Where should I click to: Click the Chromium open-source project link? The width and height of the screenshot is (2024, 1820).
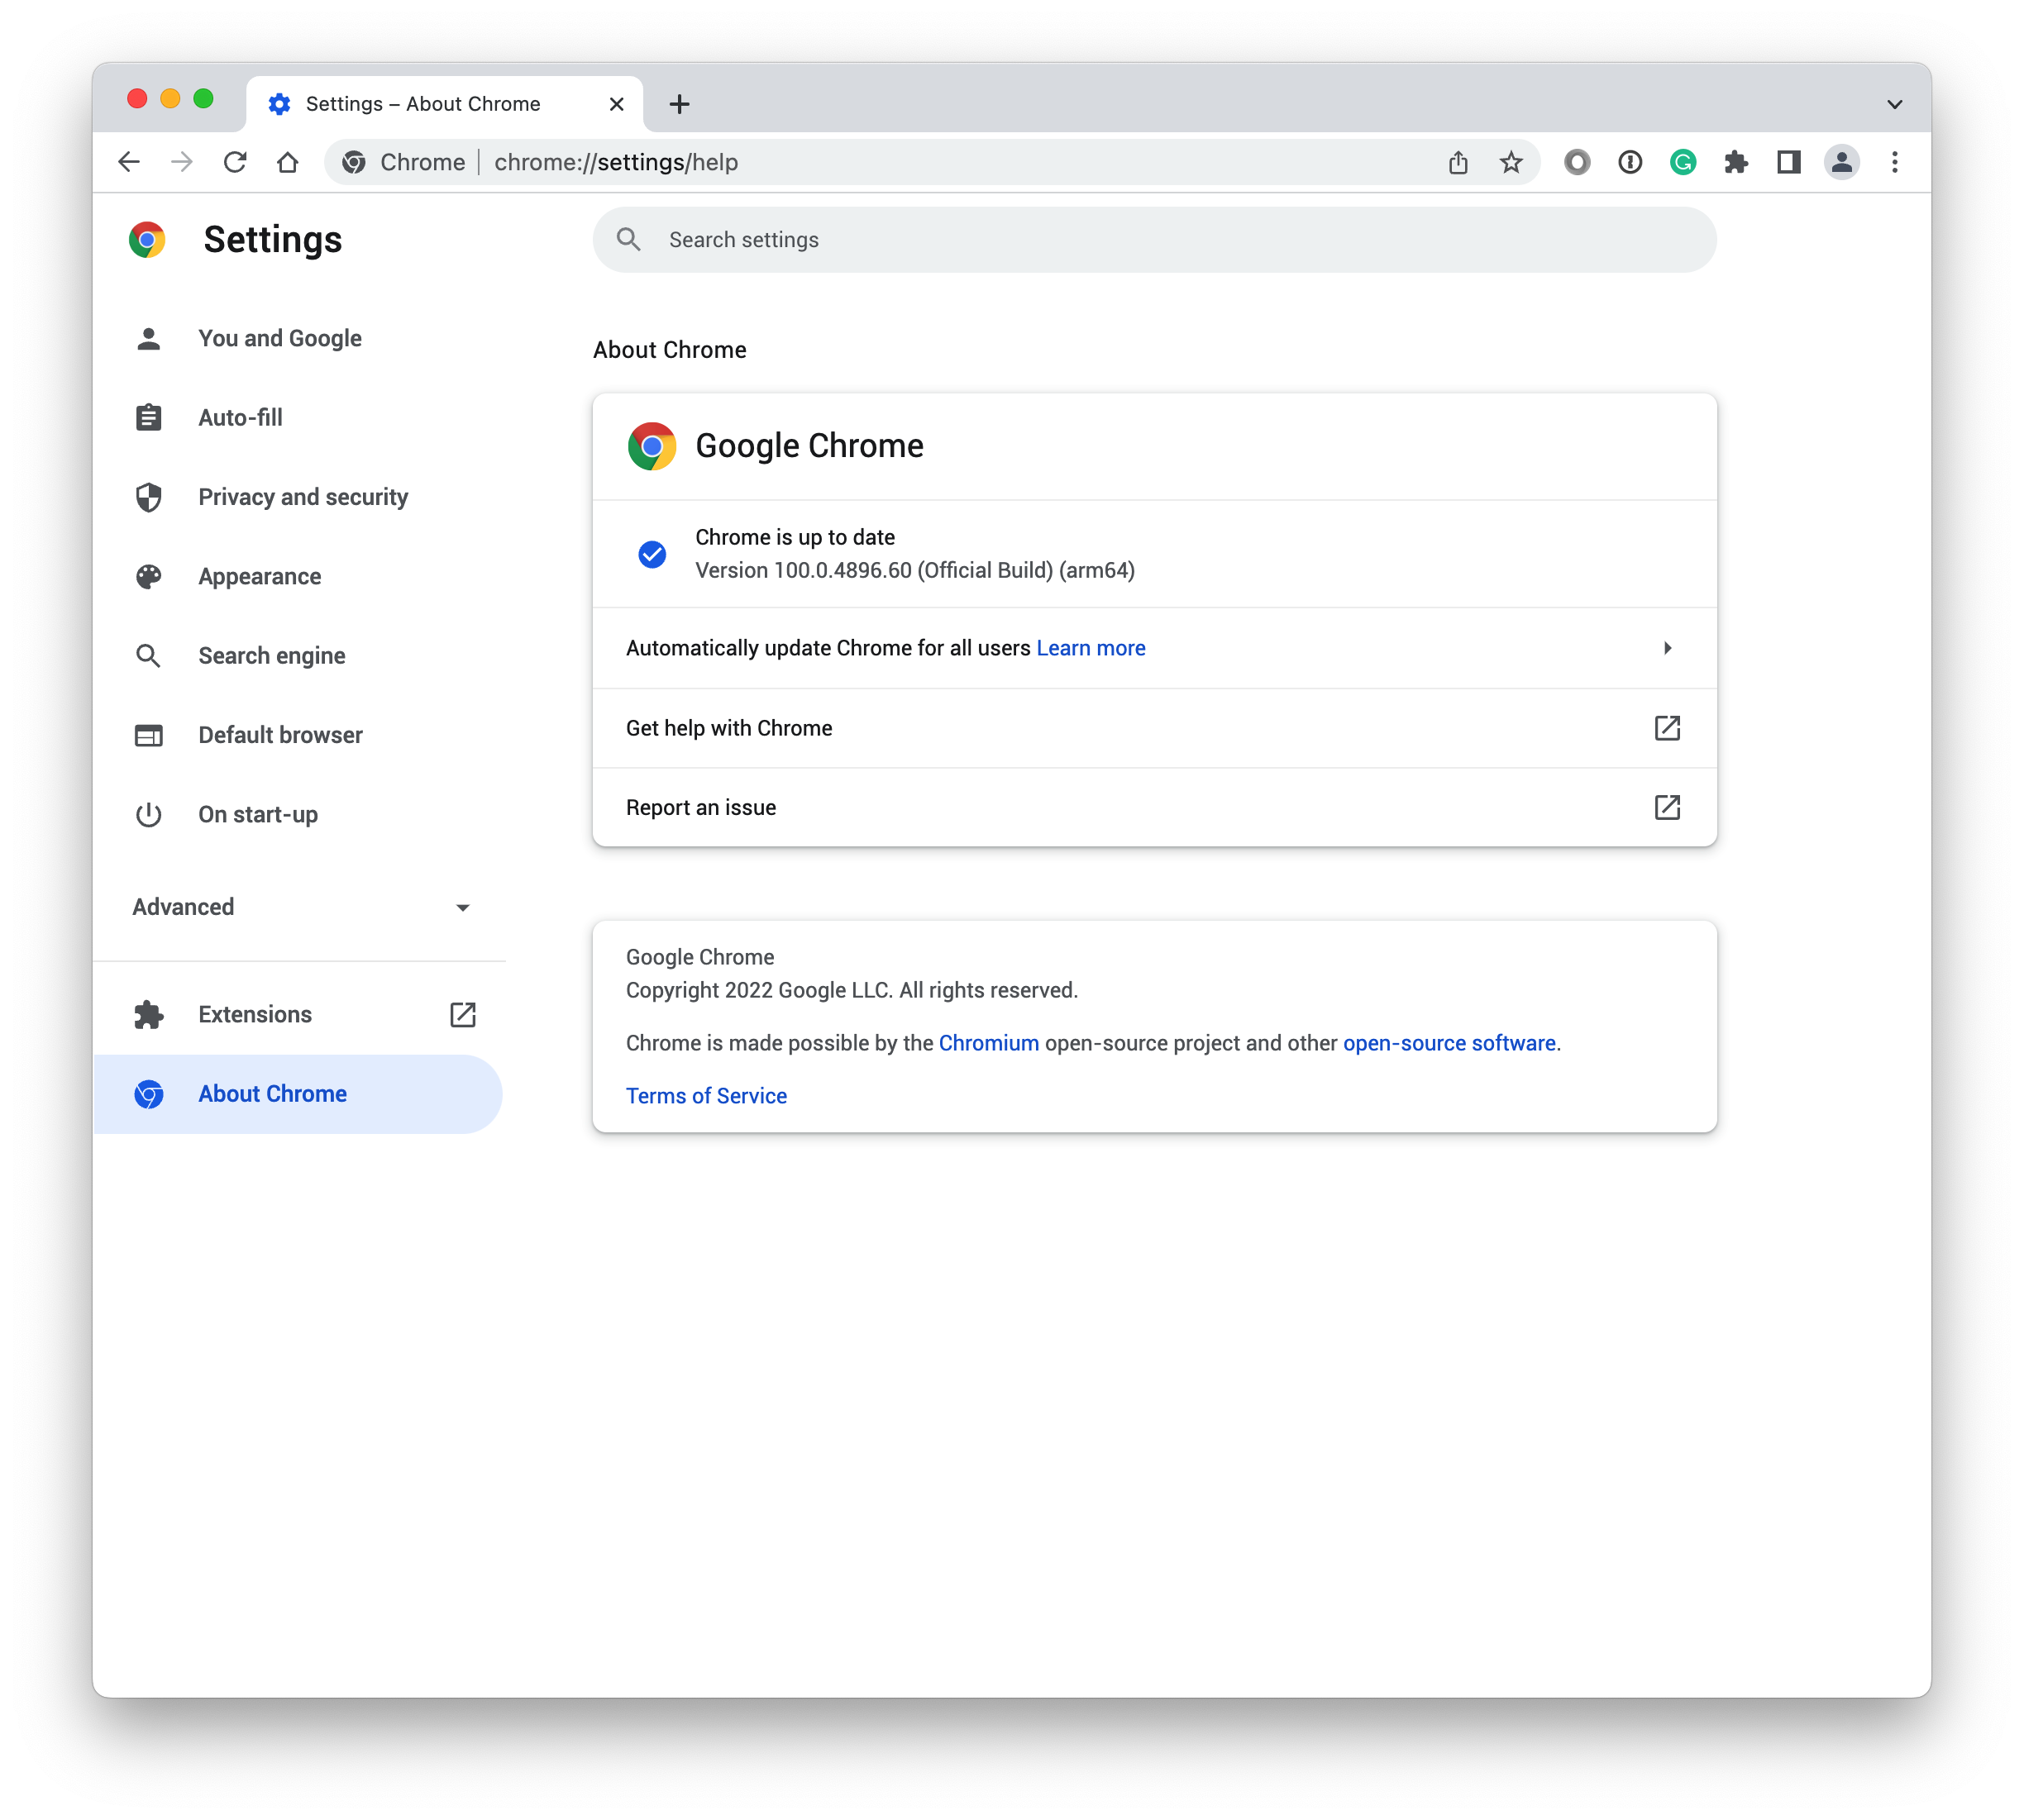(987, 1041)
